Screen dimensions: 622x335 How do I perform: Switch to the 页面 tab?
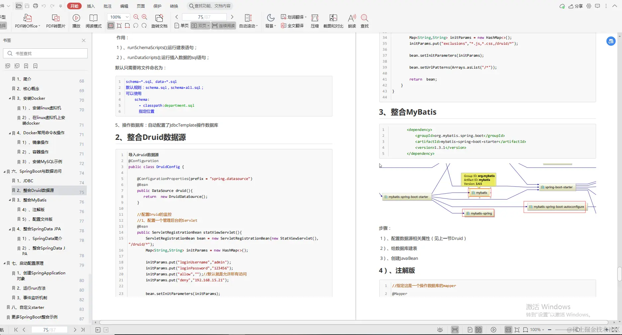tap(141, 6)
